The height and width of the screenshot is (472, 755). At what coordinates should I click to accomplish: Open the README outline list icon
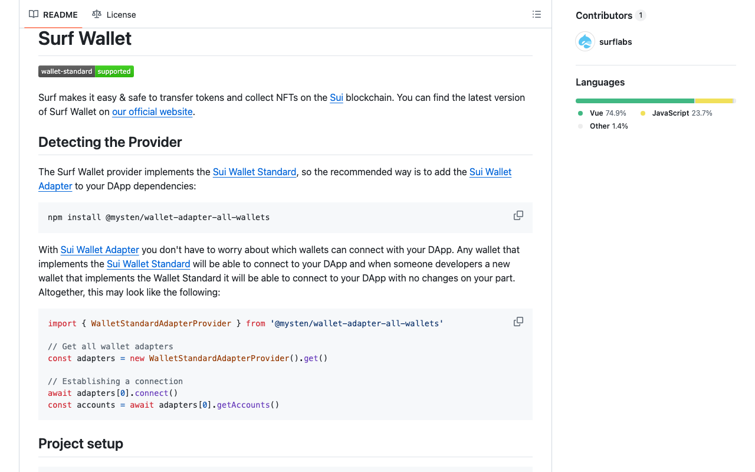click(x=536, y=14)
